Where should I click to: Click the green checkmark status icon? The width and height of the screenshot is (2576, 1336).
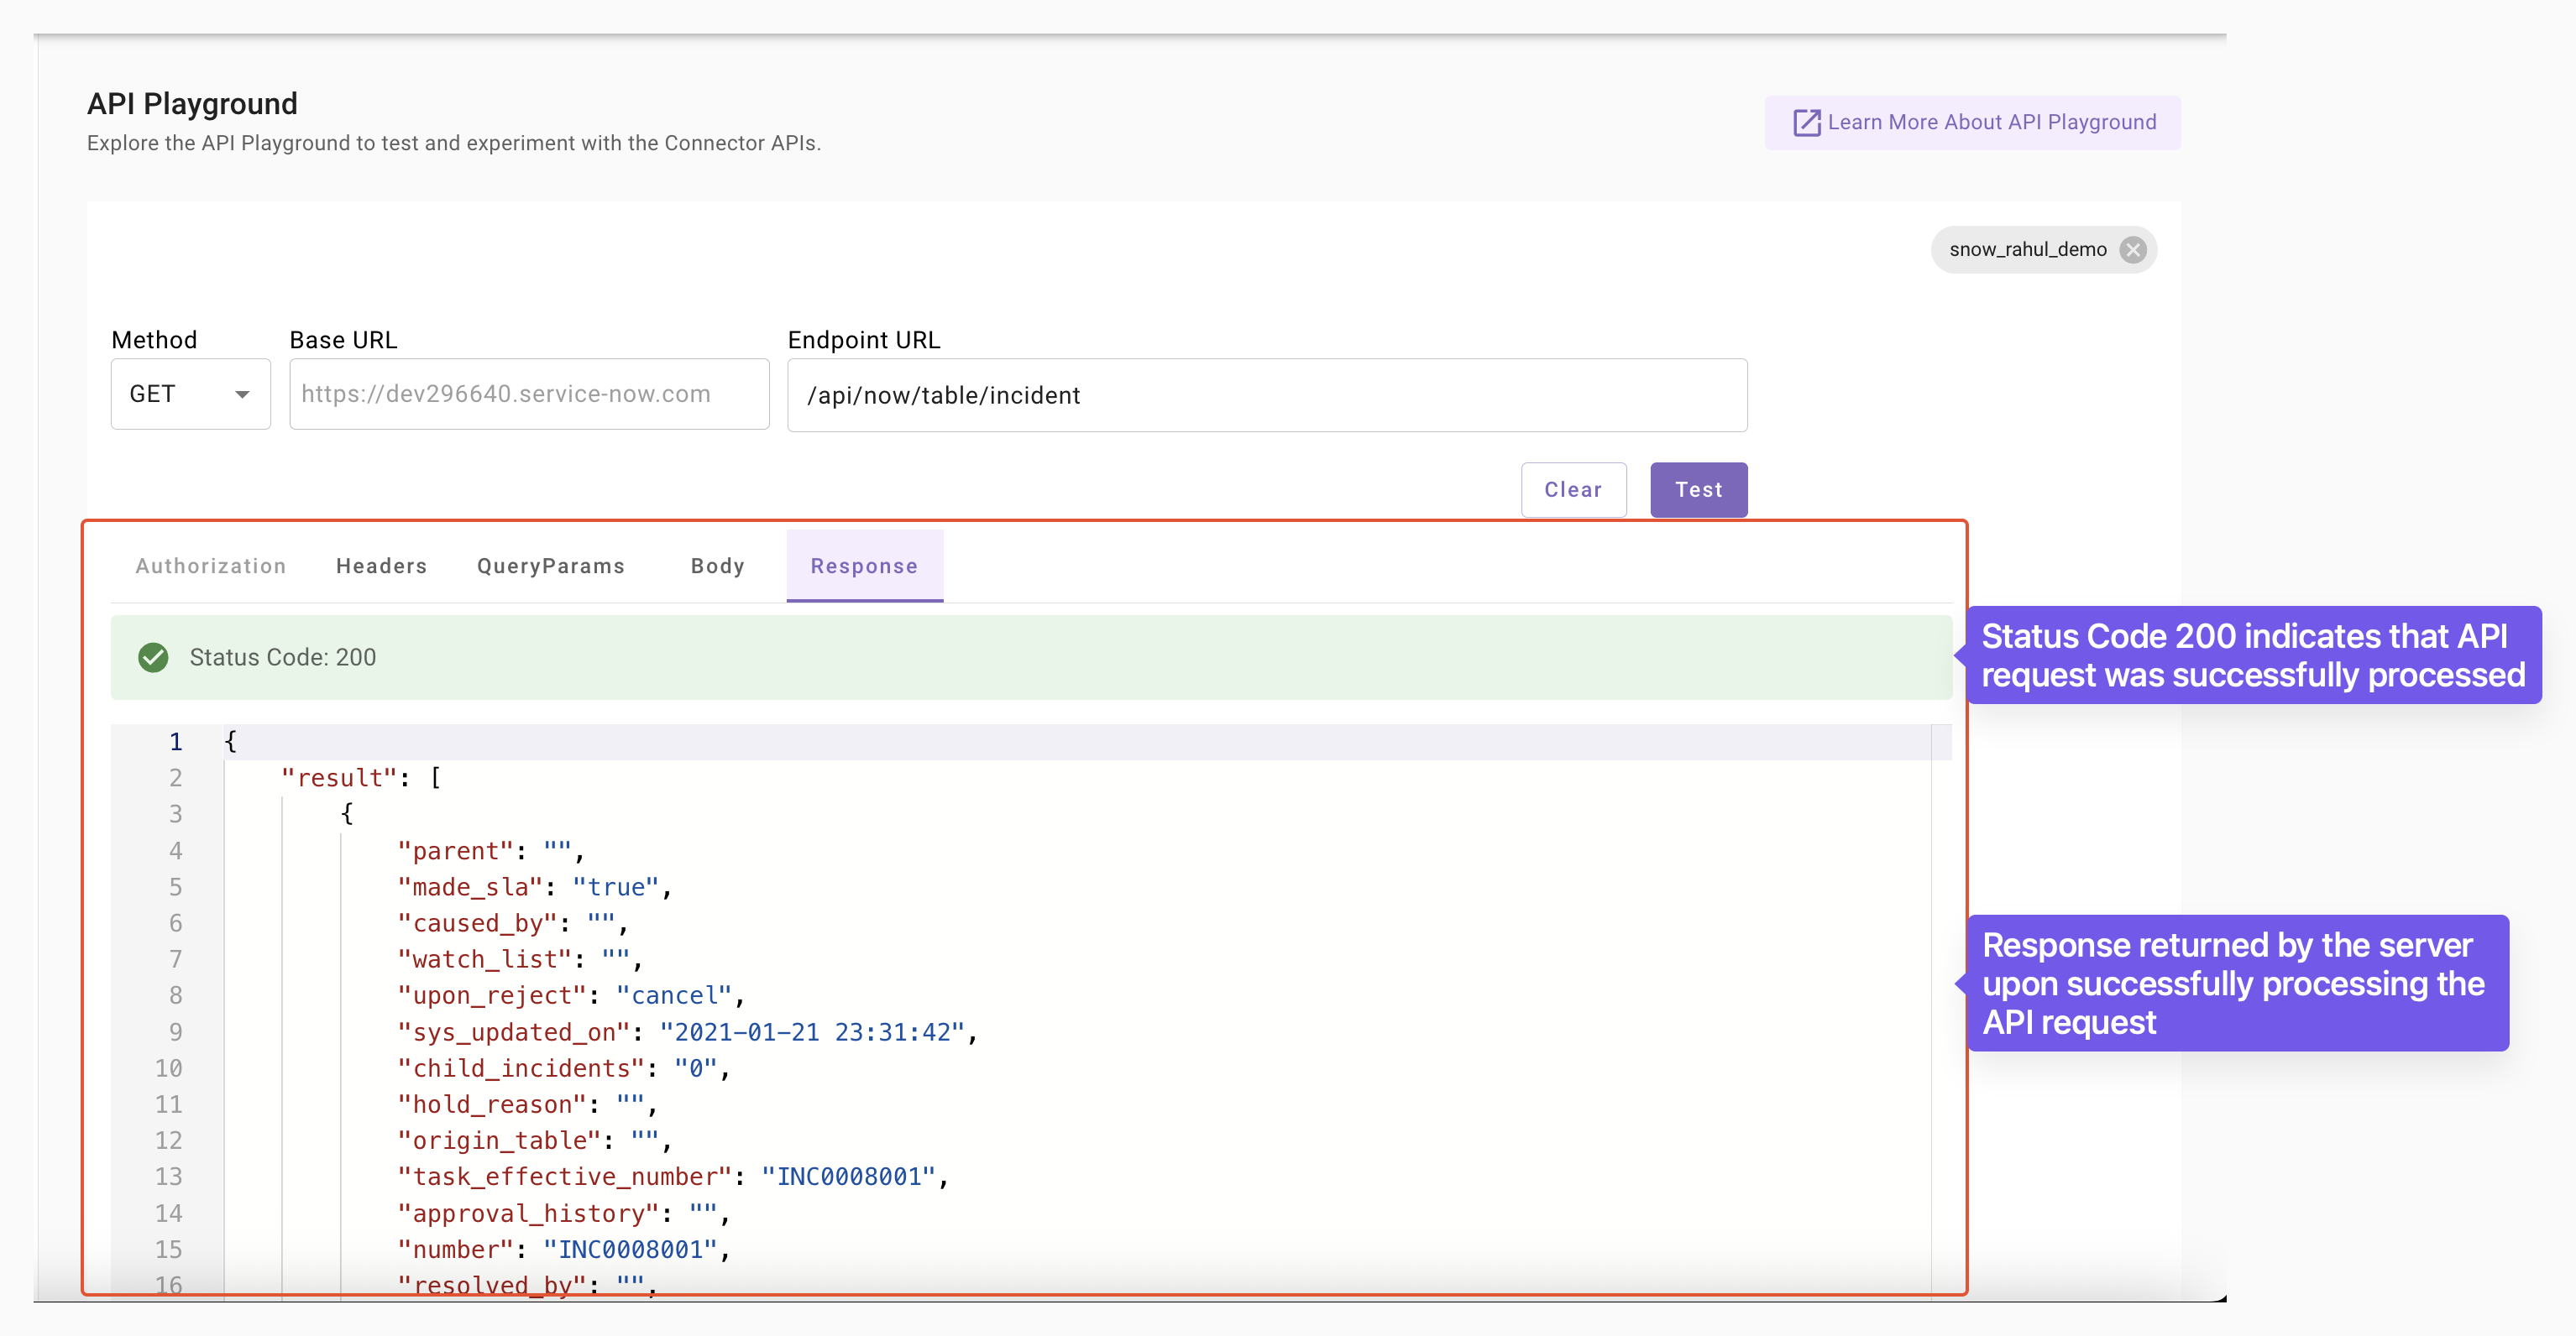coord(153,657)
